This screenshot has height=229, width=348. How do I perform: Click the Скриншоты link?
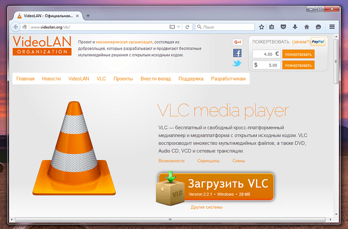point(208,161)
